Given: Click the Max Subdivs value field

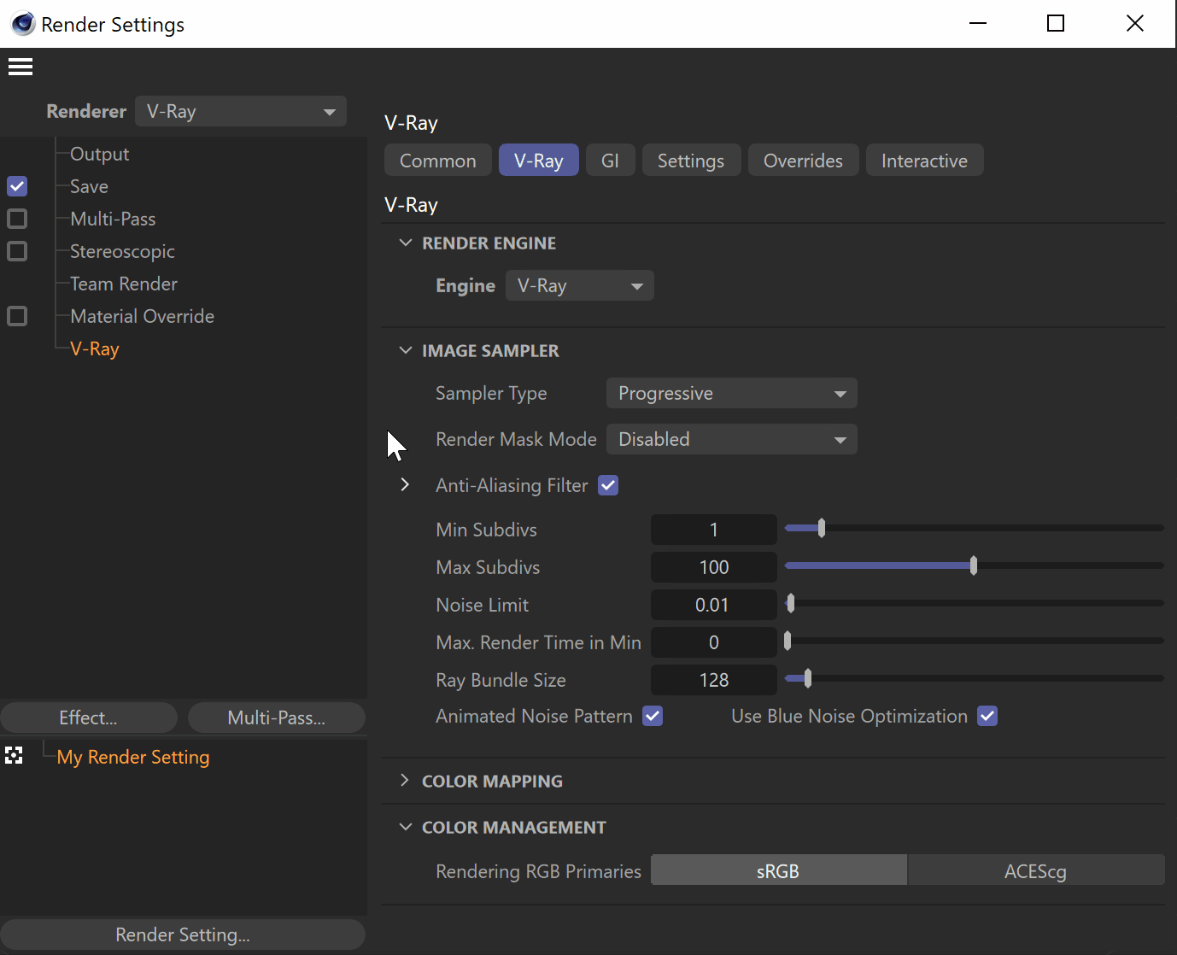Looking at the screenshot, I should [x=714, y=567].
